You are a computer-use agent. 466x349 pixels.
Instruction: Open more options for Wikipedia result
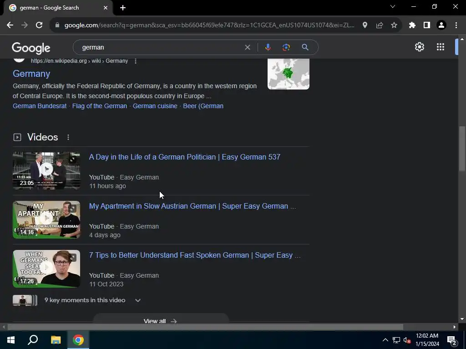point(136,61)
